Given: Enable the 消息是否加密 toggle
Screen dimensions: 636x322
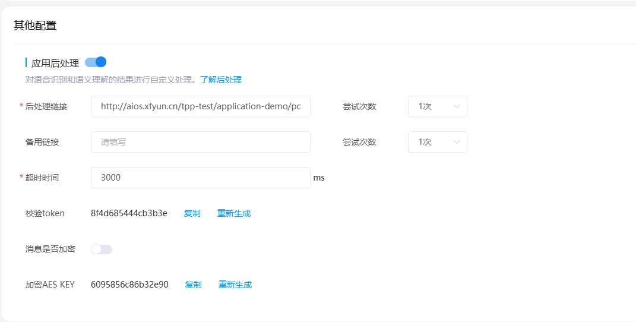Looking at the screenshot, I should pos(102,250).
